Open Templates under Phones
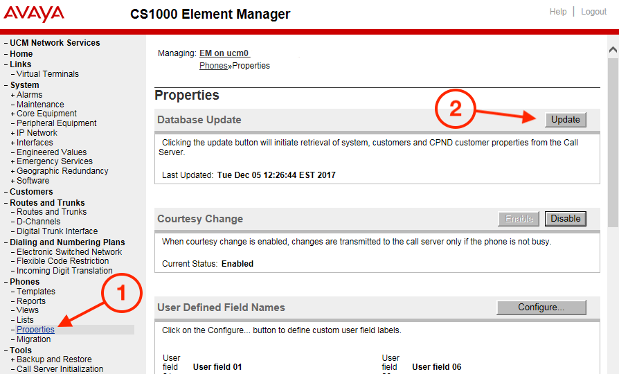The image size is (619, 374). point(36,292)
